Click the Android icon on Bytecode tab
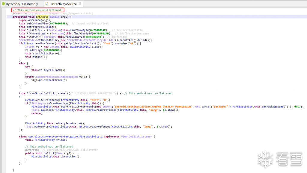307x173 pixels. tap(3, 4)
